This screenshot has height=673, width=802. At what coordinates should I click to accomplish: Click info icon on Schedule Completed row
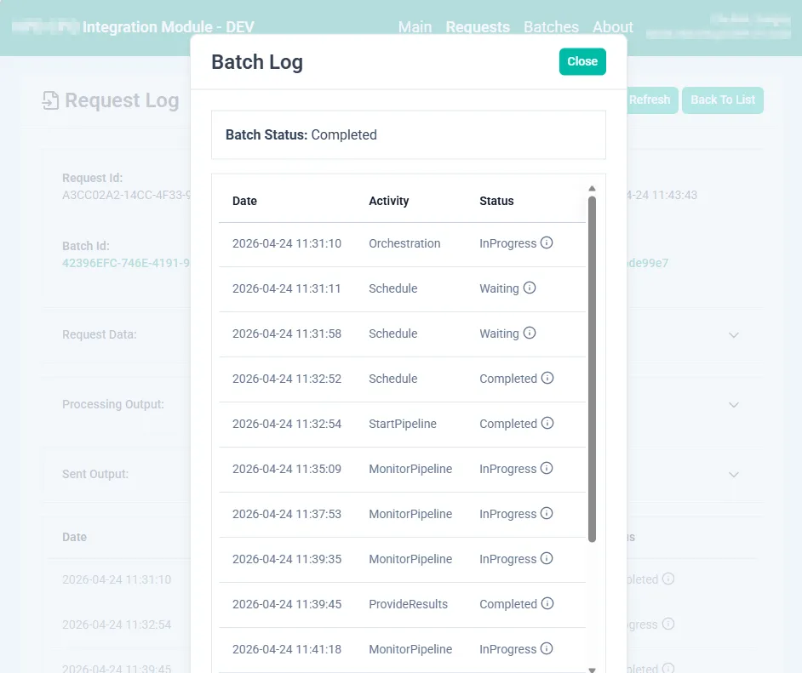[x=547, y=378]
